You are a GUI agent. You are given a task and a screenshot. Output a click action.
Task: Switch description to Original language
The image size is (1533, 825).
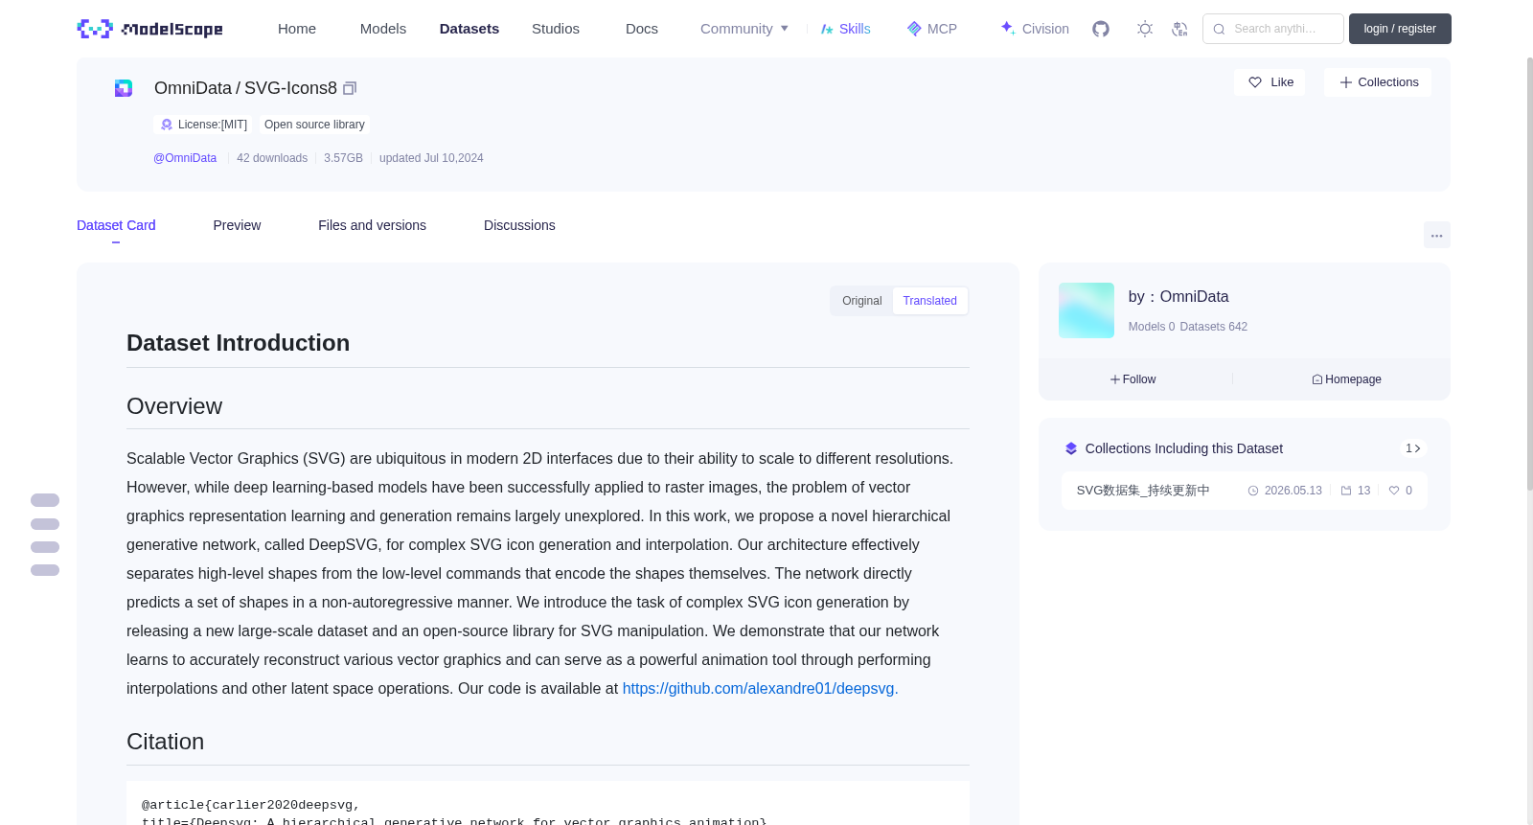pyautogui.click(x=862, y=301)
